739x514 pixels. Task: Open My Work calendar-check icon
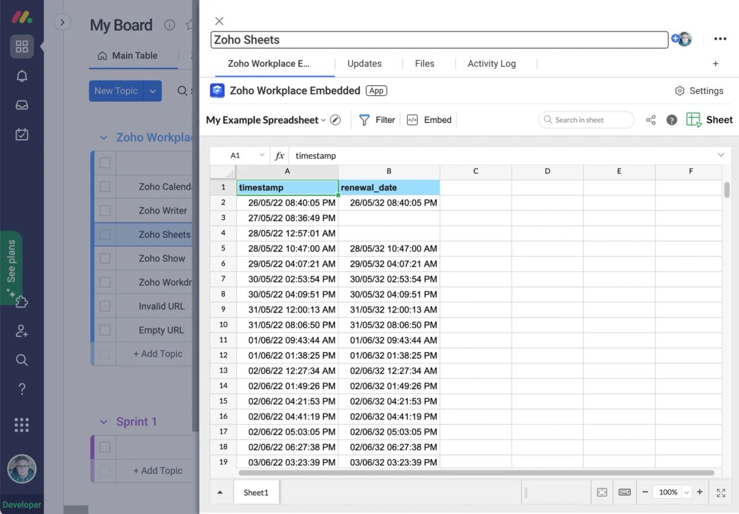[x=22, y=134]
